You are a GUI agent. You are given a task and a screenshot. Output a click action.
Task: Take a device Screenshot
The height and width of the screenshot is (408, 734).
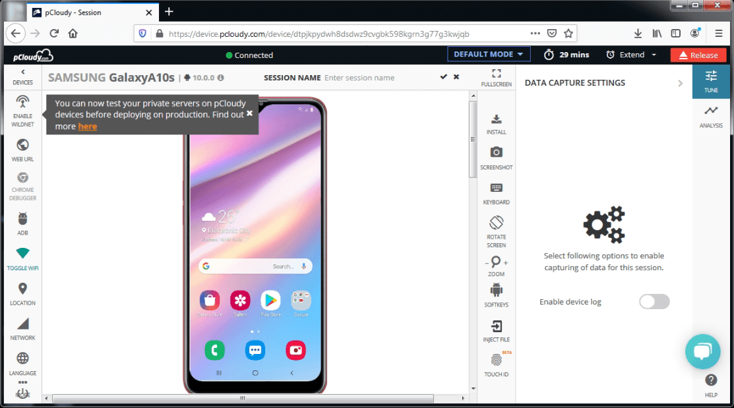tap(496, 158)
